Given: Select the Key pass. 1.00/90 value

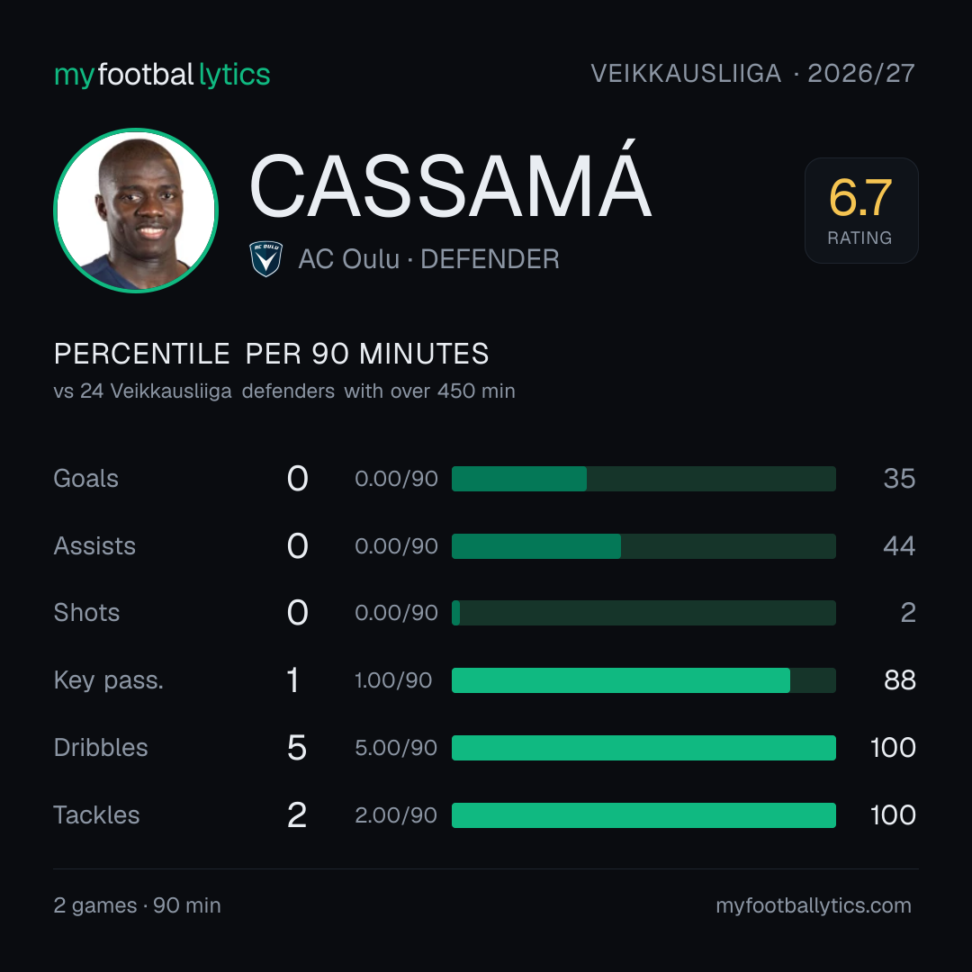Looking at the screenshot, I should pyautogui.click(x=393, y=680).
